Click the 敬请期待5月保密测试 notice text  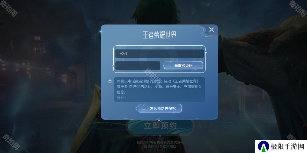pos(160,147)
